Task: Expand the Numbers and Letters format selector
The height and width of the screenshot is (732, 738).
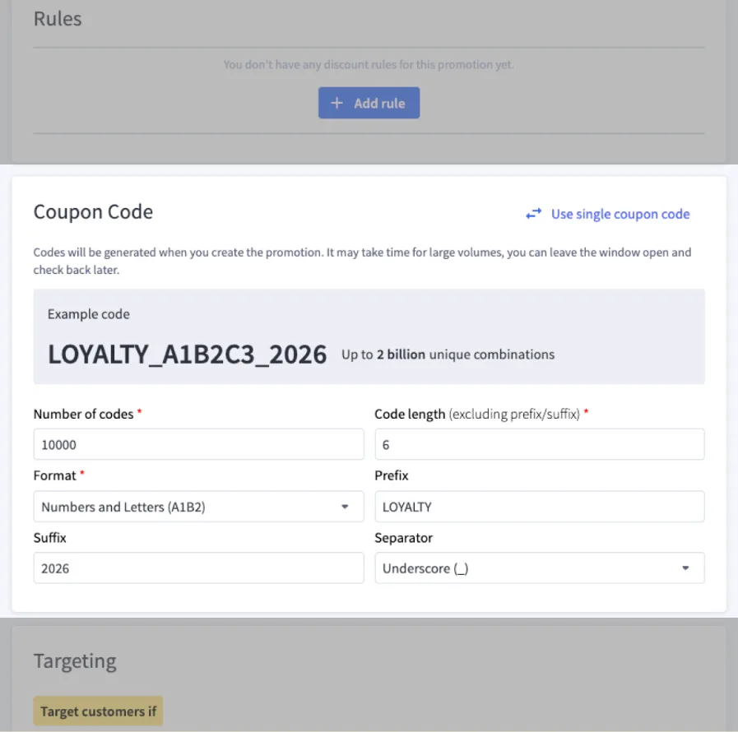Action: 197,507
